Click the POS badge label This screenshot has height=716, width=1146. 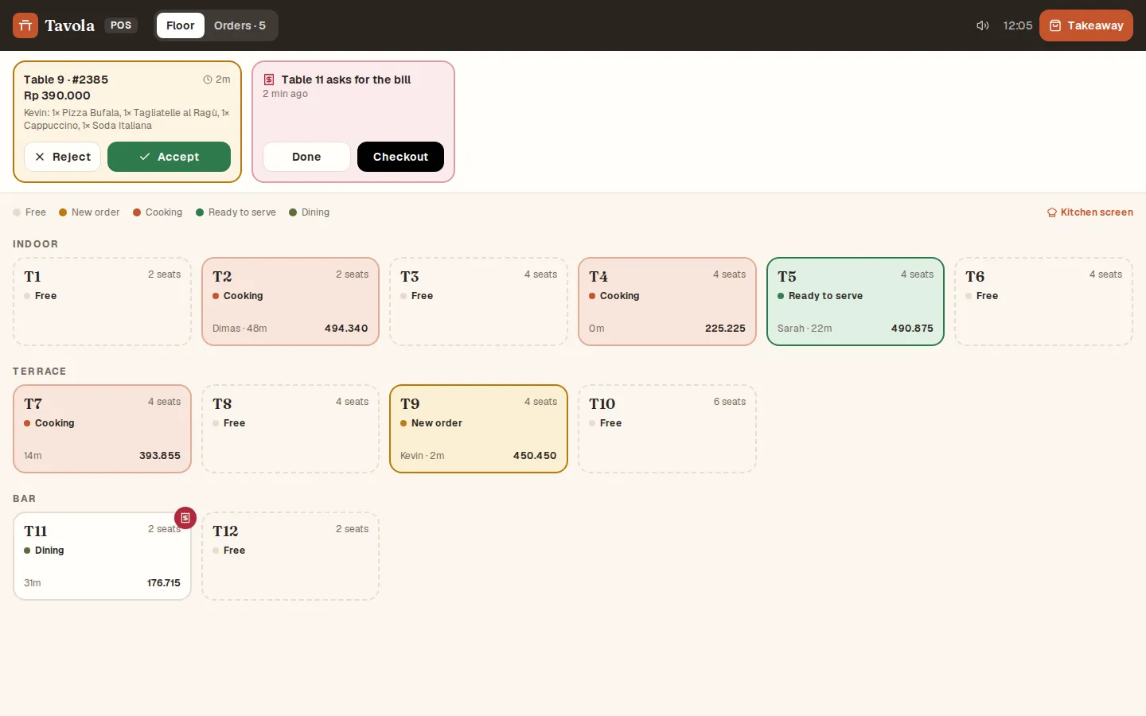(x=121, y=25)
